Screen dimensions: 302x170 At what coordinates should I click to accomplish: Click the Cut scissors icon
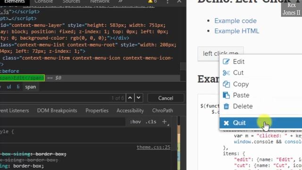click(x=226, y=73)
